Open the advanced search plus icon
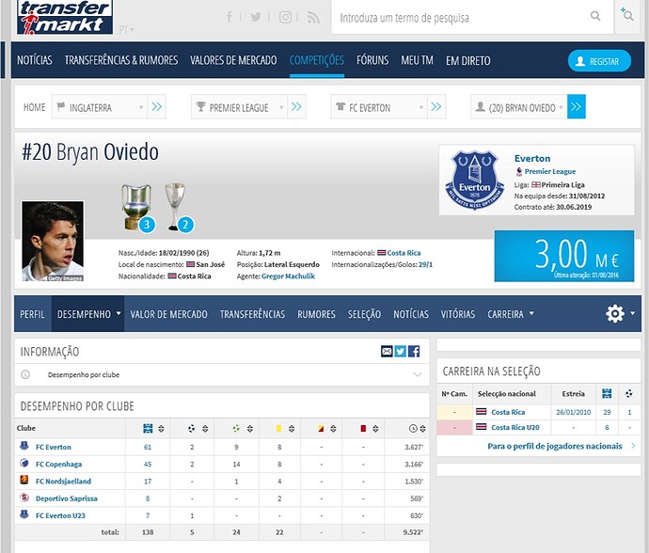The height and width of the screenshot is (553, 649). [626, 15]
